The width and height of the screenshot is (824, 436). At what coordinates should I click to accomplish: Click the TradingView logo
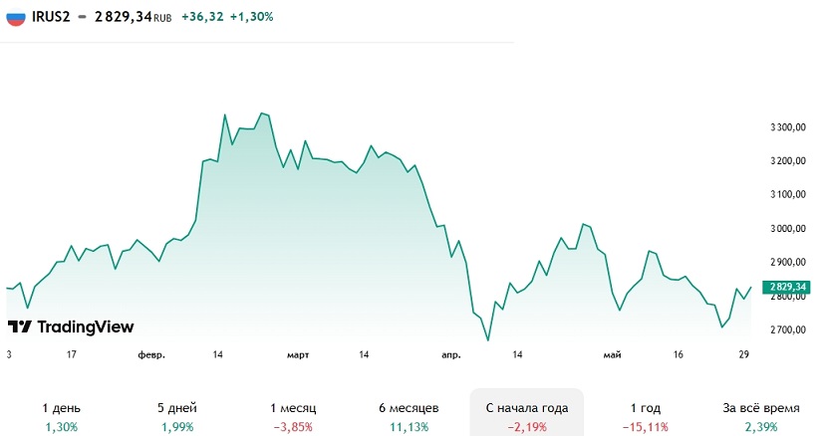tap(70, 327)
